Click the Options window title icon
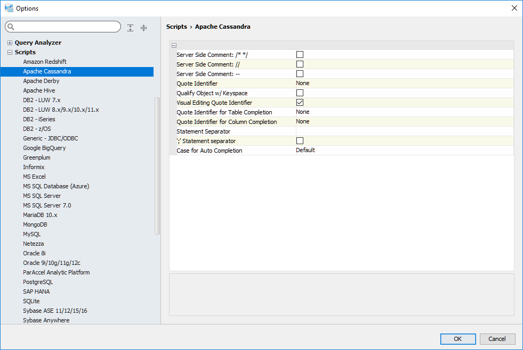 tap(9, 8)
